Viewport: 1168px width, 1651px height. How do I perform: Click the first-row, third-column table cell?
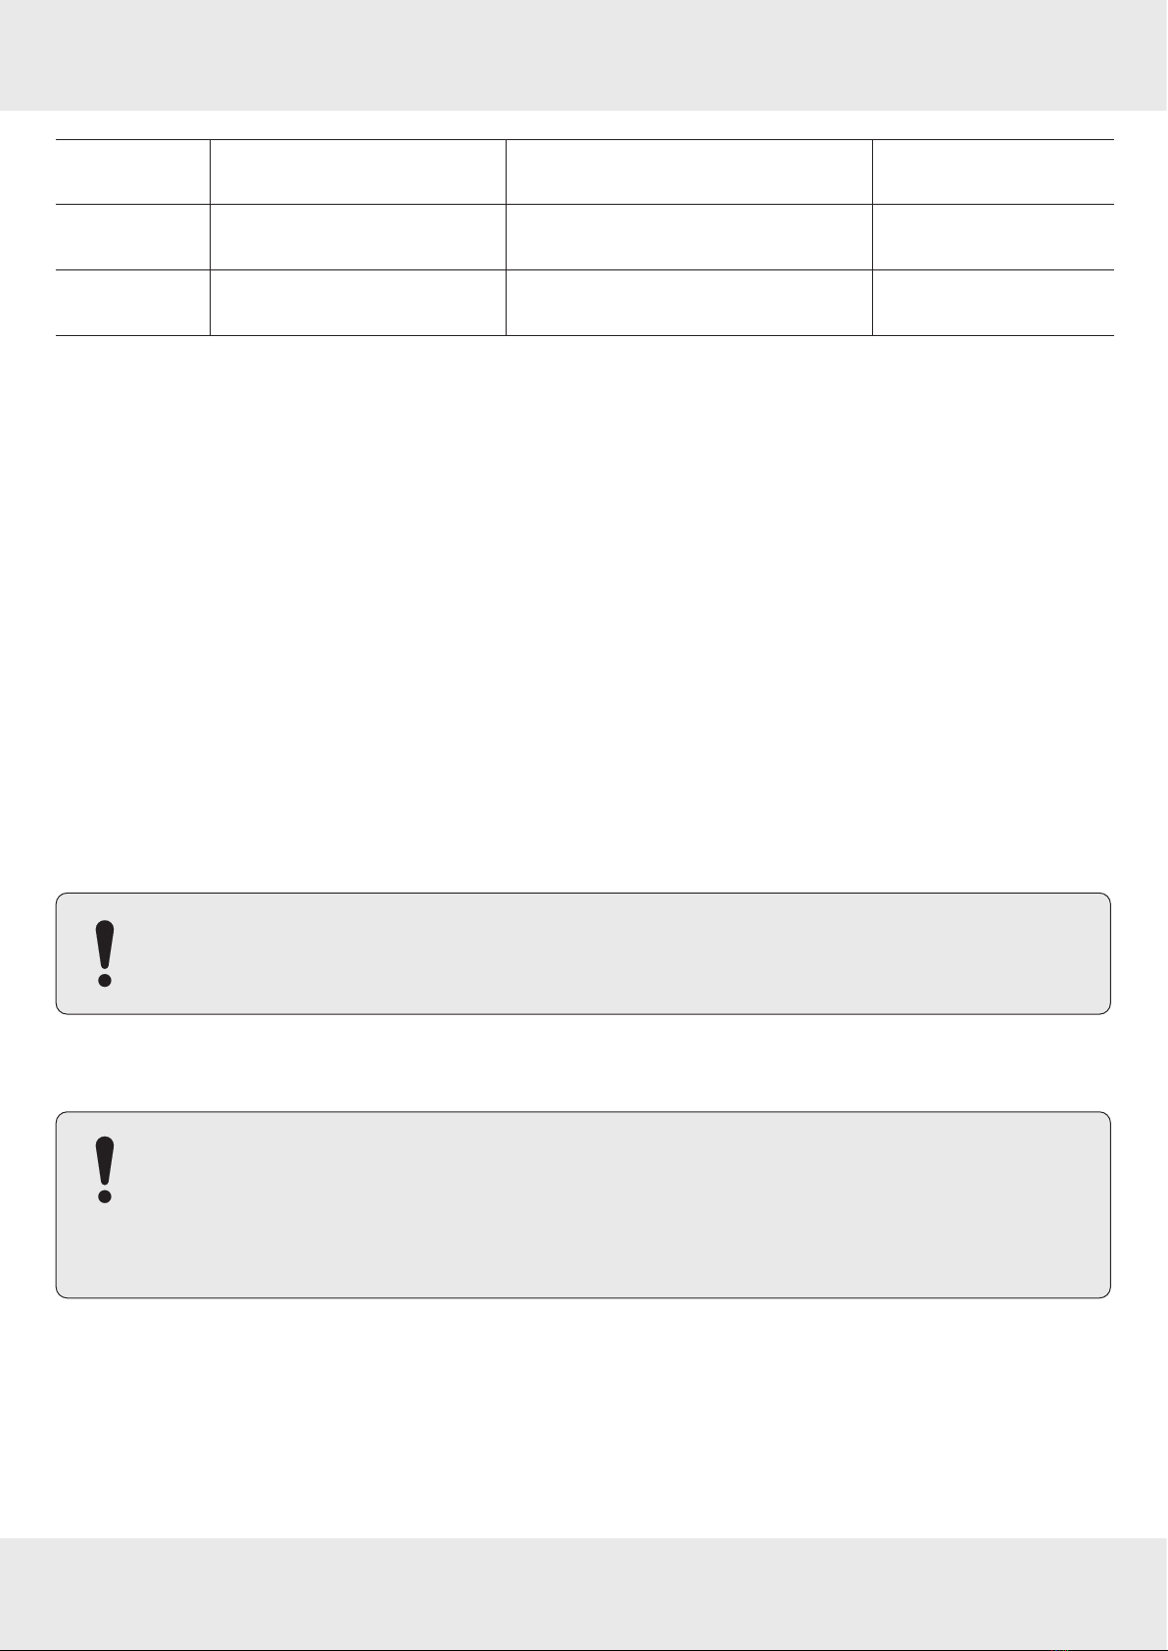(x=689, y=171)
